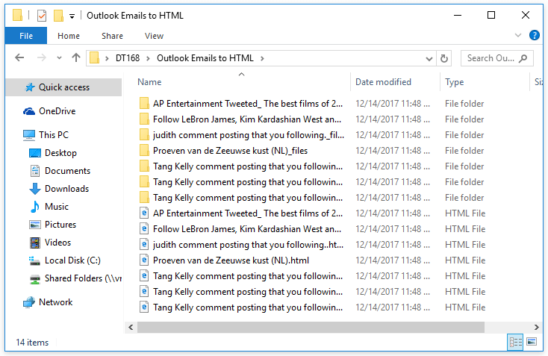The height and width of the screenshot is (356, 548).
Task: Click the search magnifier icon
Action: 523,58
